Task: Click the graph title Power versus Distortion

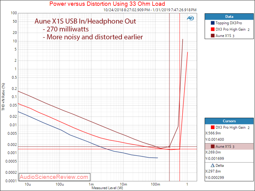Action: coord(107,4)
